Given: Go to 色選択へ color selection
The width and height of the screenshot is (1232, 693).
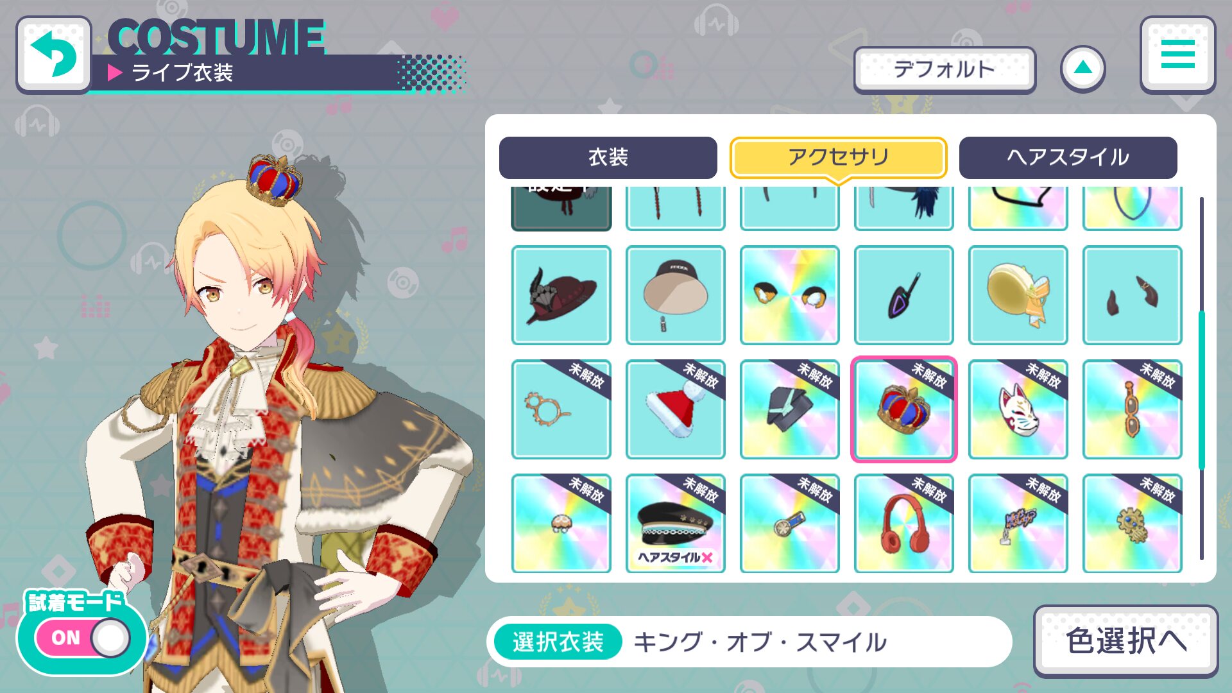Looking at the screenshot, I should [1125, 641].
